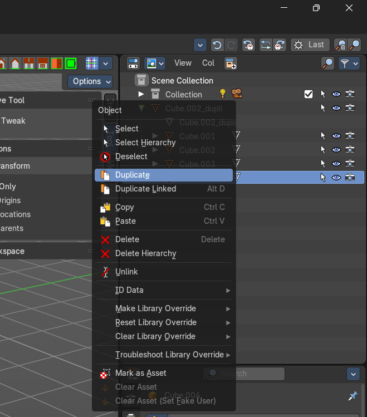This screenshot has height=417, width=367.
Task: Toggle Cube.001 visibility eye
Action: click(336, 136)
